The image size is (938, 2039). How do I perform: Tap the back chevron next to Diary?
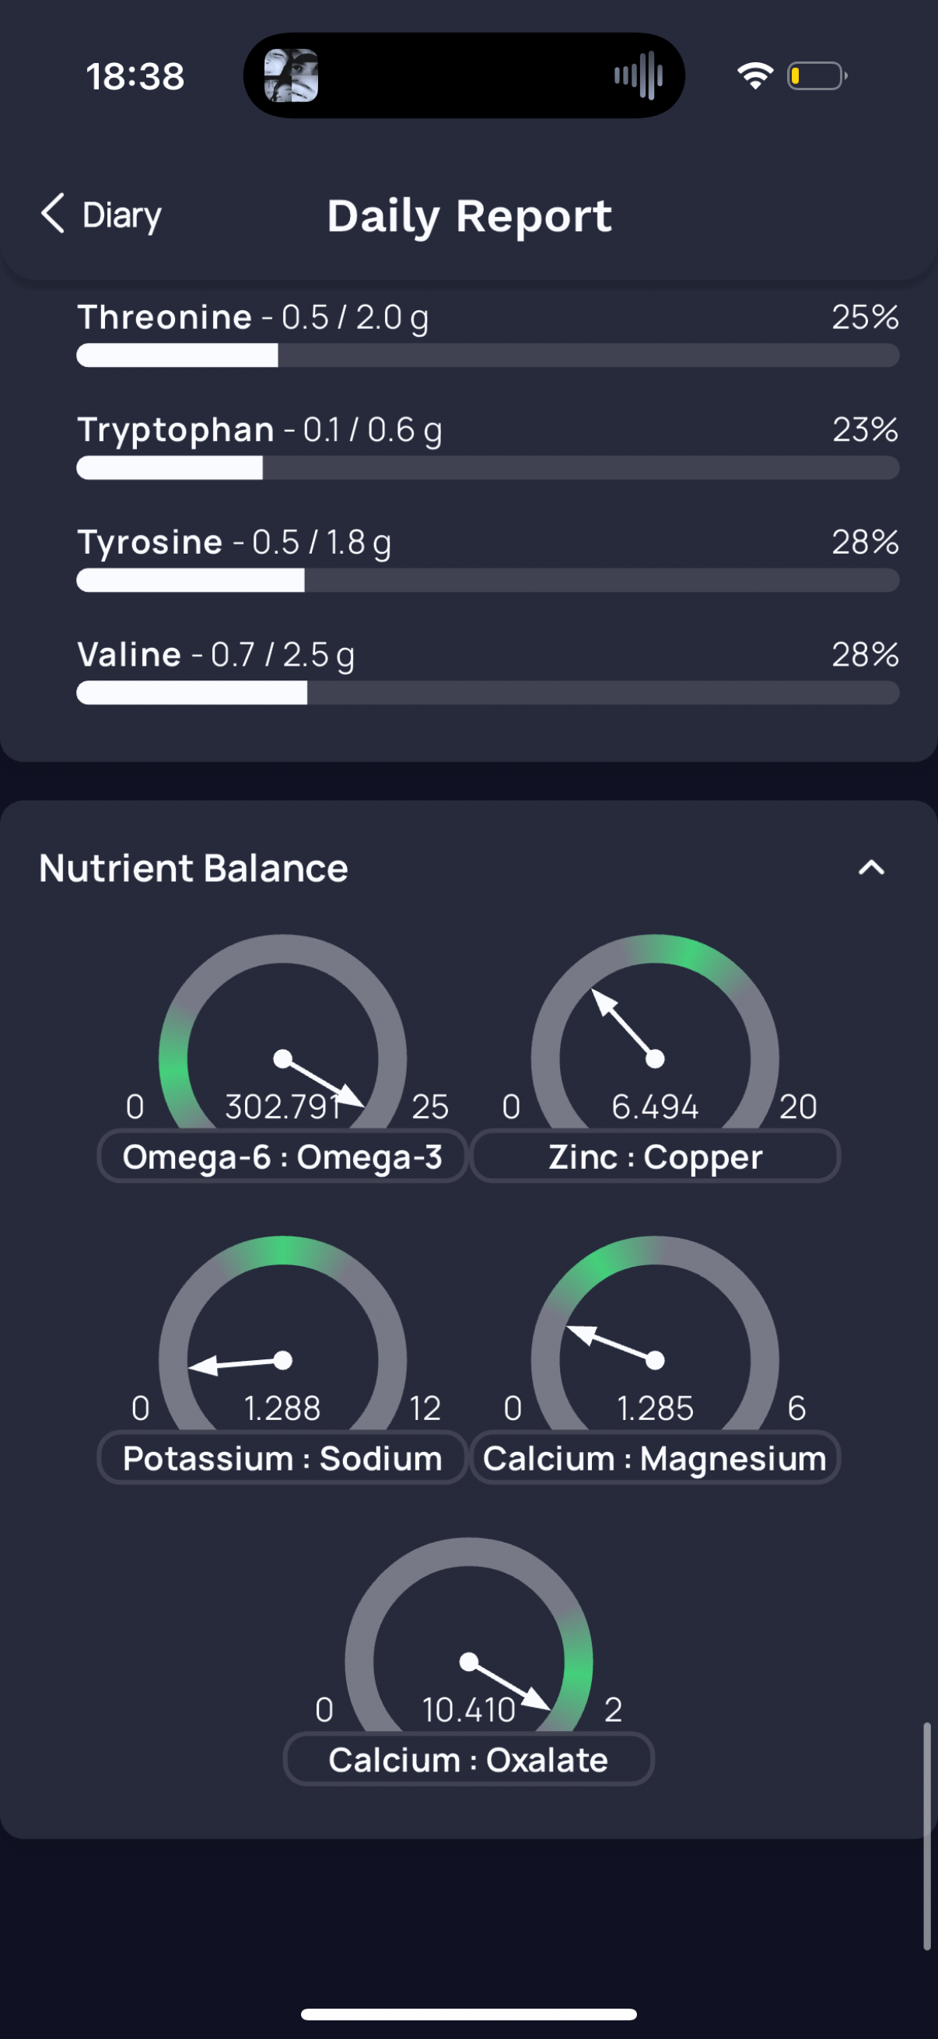[x=52, y=214]
